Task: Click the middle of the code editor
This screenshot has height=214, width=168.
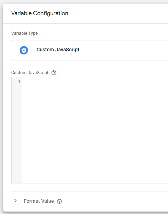Action: tap(95, 130)
